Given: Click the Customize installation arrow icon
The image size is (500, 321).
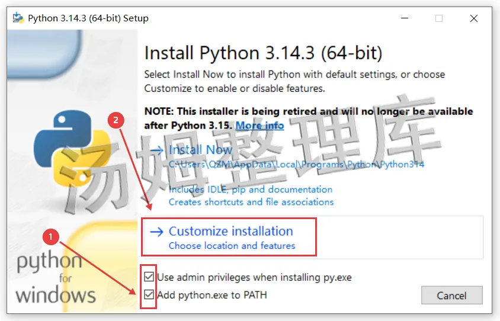Looking at the screenshot, I should [156, 232].
